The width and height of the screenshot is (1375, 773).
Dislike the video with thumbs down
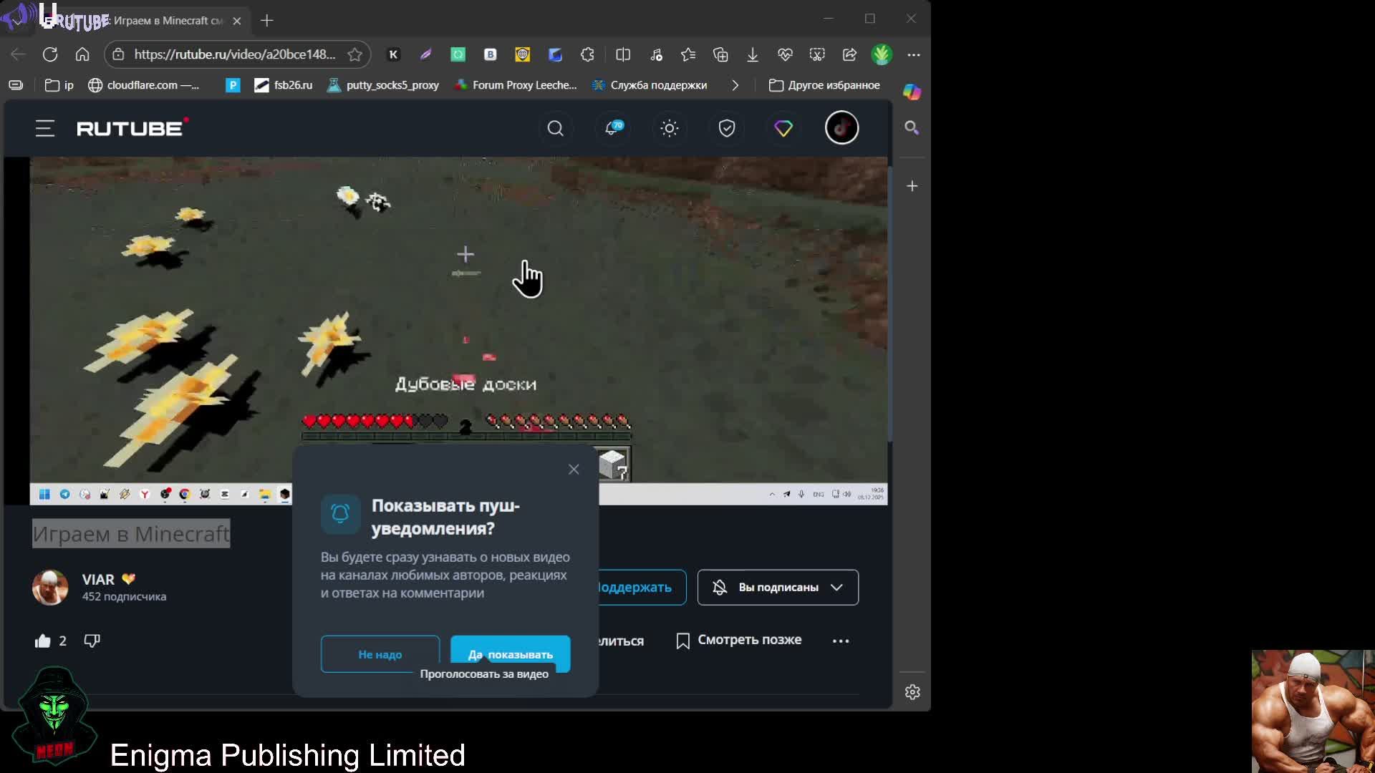92,641
